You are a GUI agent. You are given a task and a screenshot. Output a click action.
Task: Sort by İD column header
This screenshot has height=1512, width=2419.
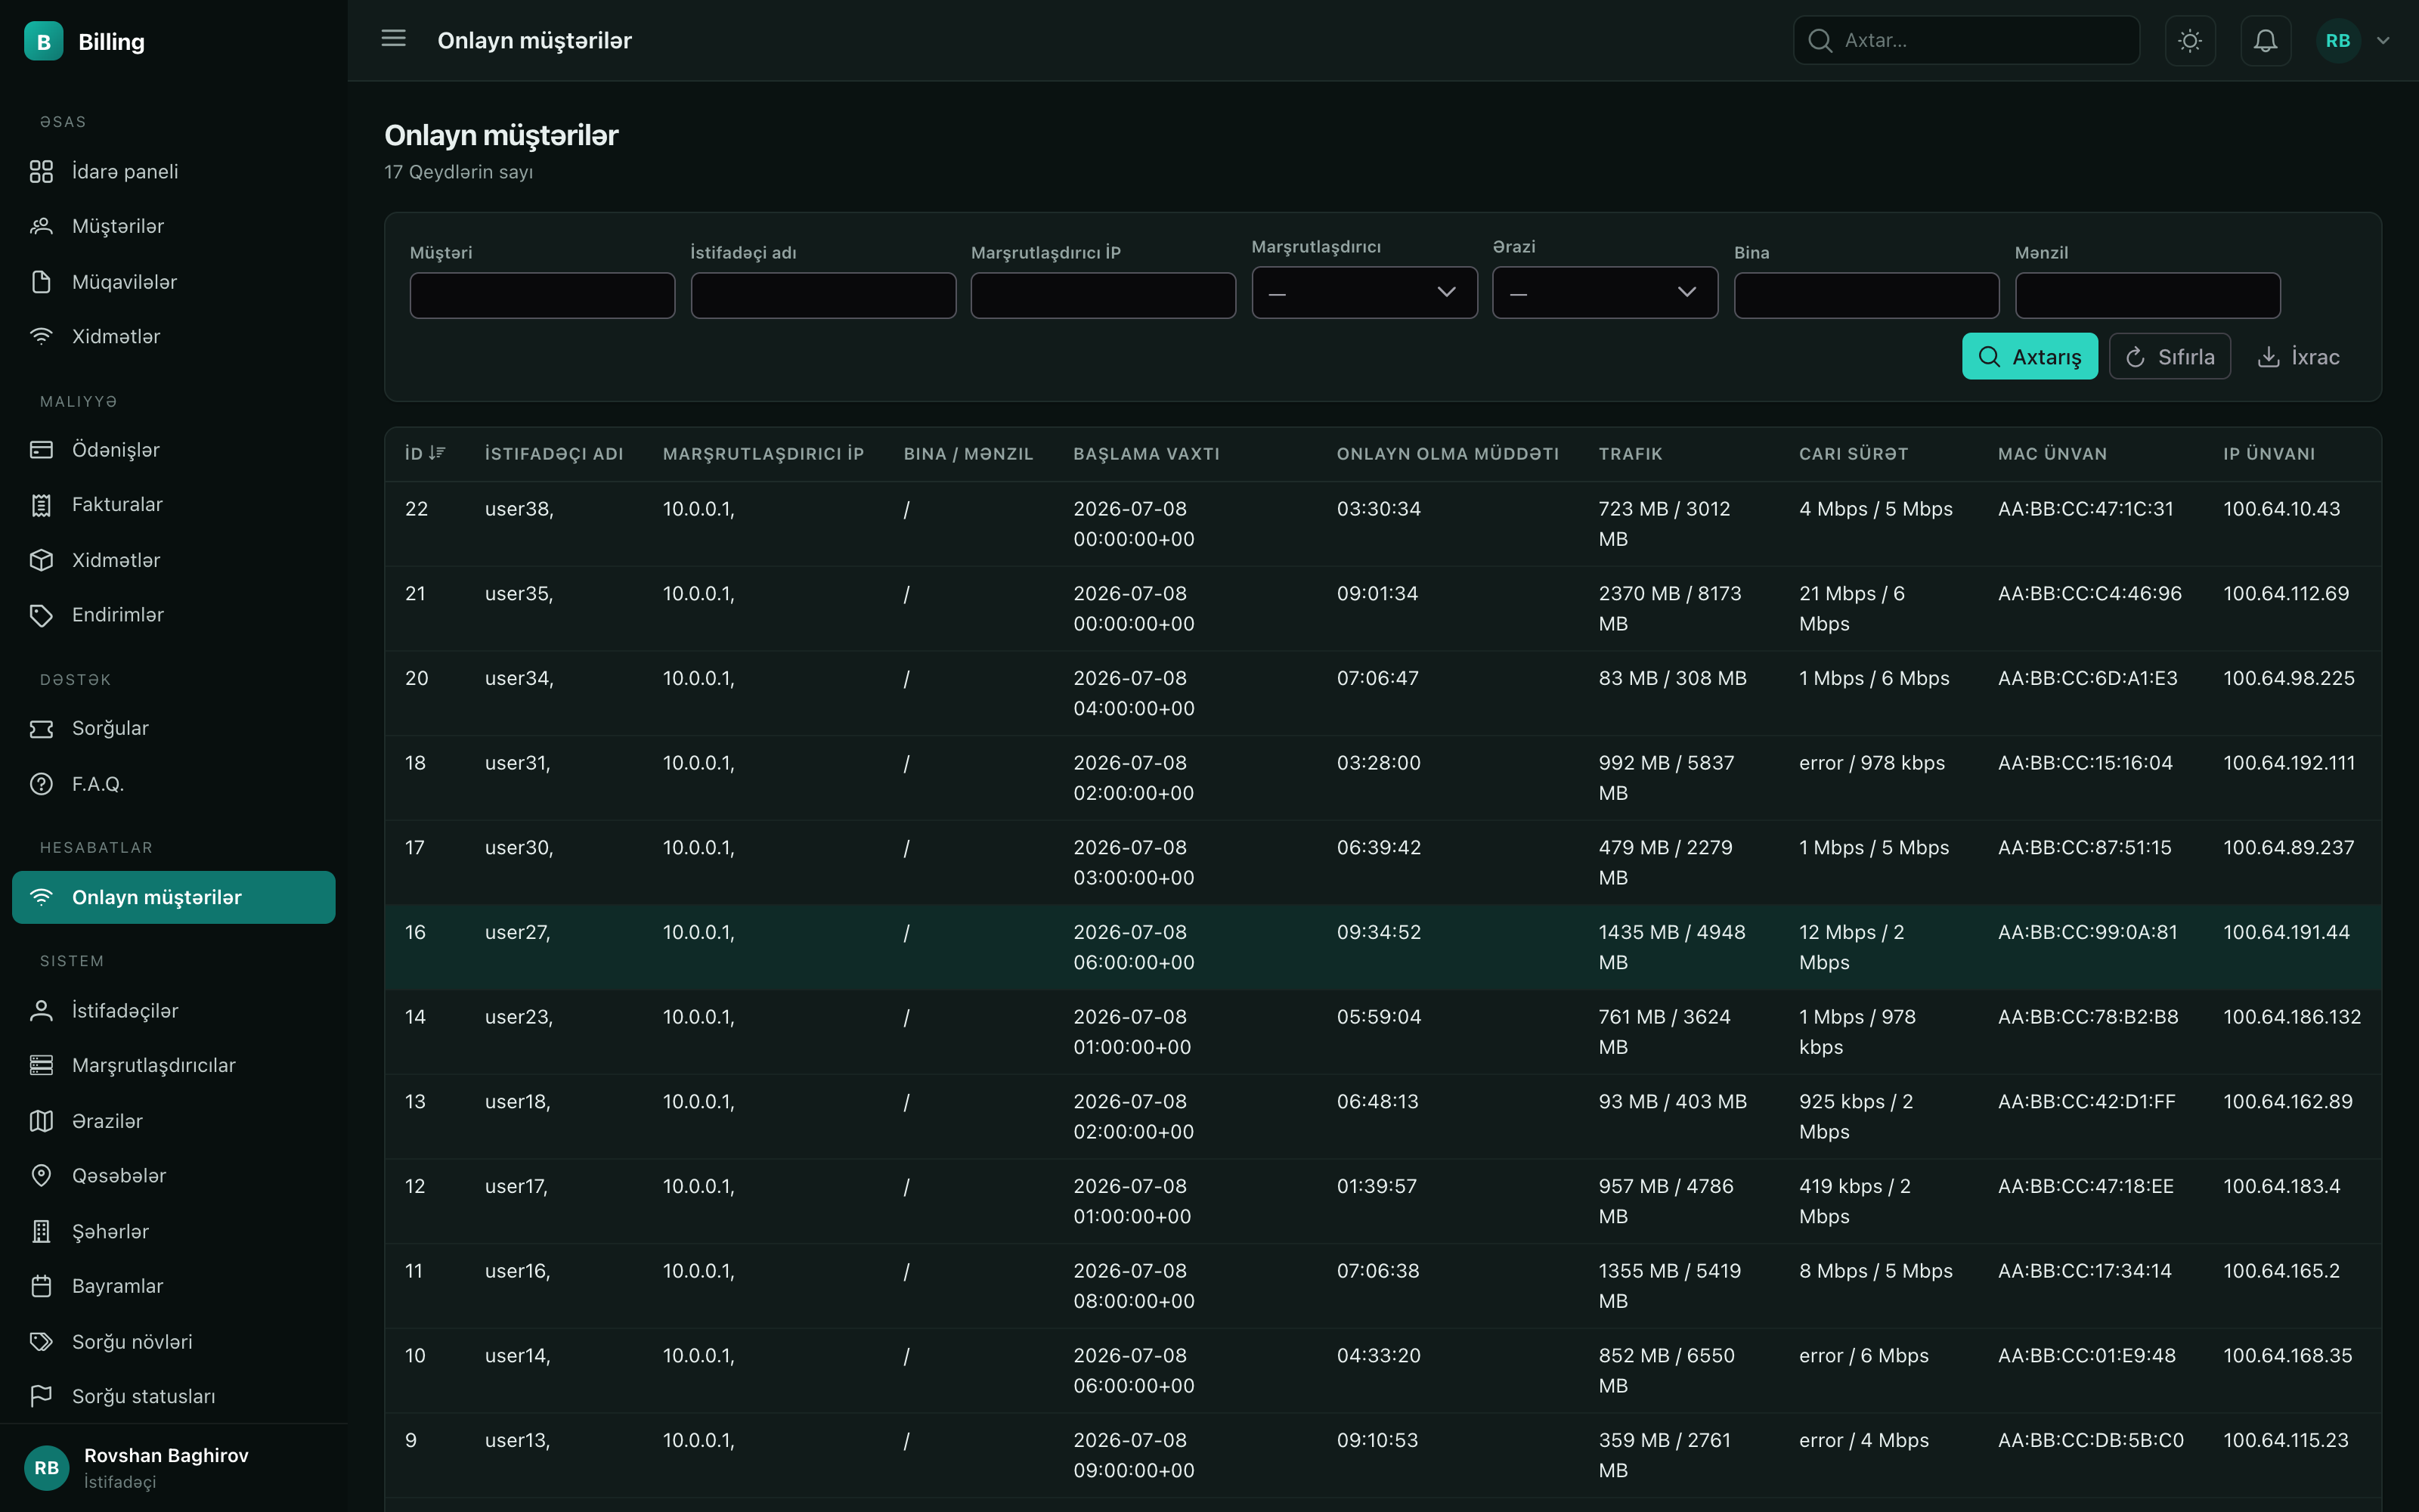(x=425, y=454)
